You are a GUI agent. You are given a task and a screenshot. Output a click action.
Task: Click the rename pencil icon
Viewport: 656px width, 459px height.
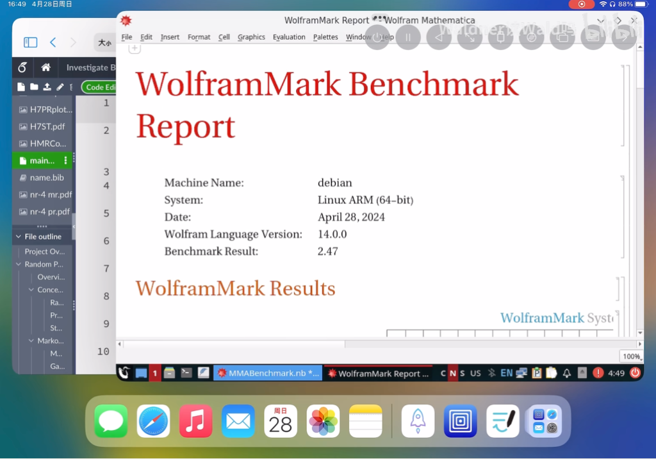click(60, 87)
